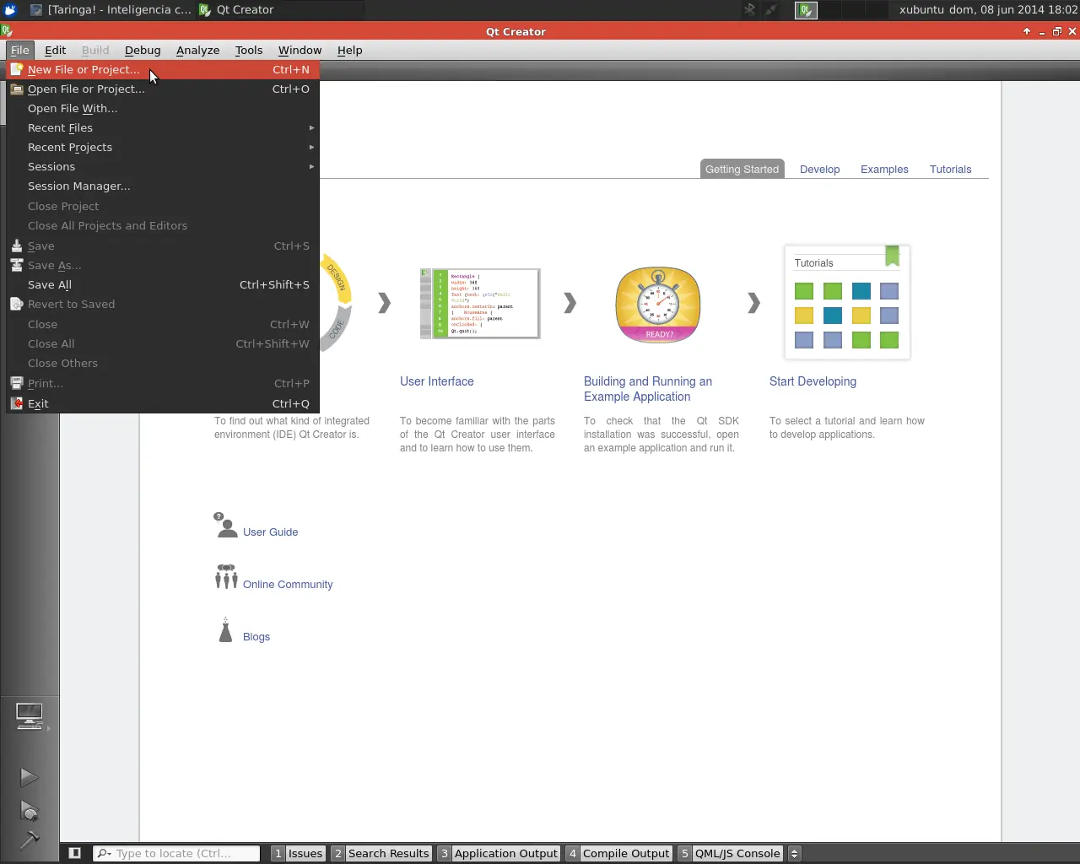
Task: Follow the User Guide link
Action: tap(271, 532)
